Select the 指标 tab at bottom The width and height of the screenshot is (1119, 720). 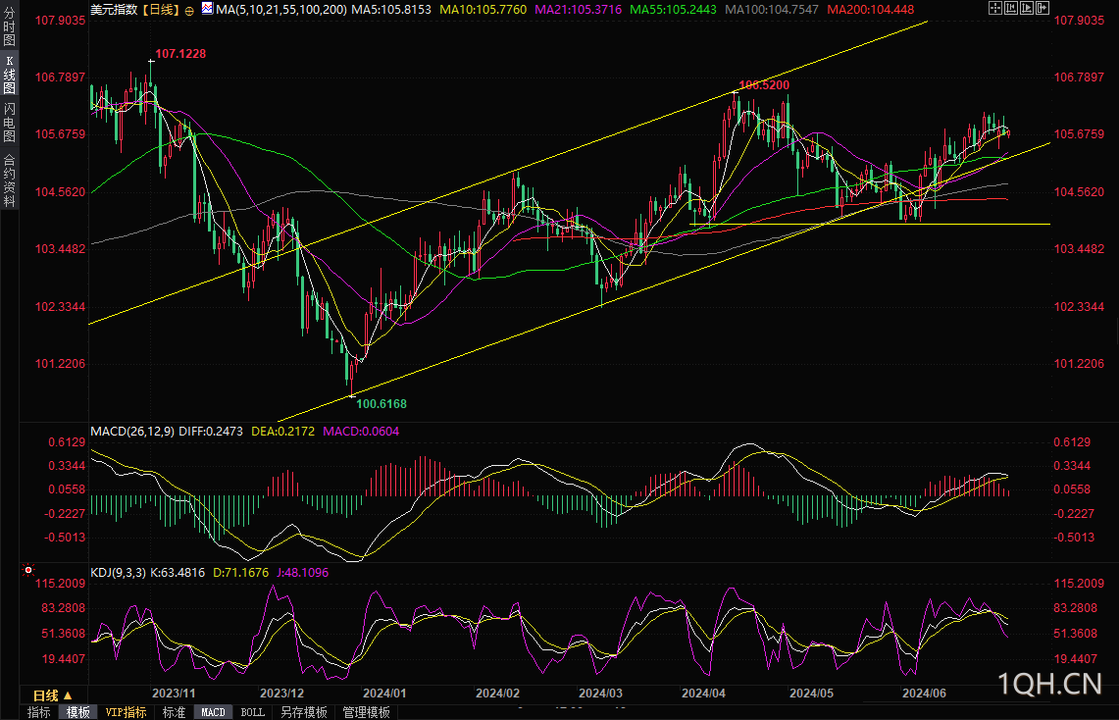[38, 712]
